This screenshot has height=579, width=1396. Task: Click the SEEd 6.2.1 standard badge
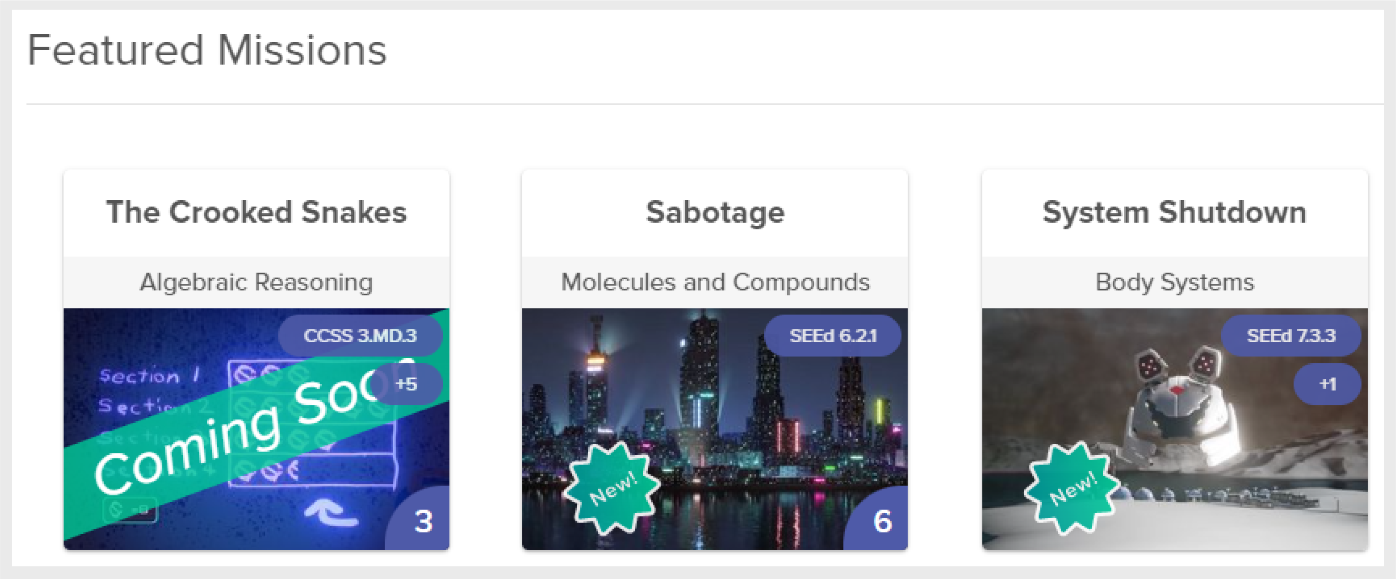click(833, 335)
